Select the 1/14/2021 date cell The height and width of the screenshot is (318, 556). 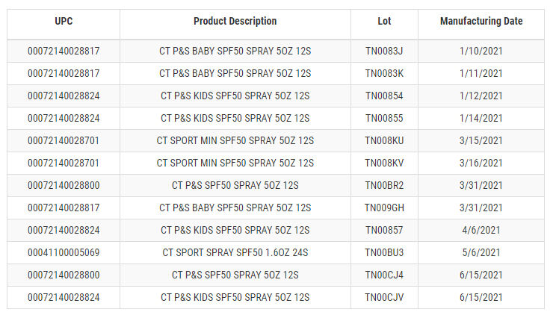coord(481,119)
